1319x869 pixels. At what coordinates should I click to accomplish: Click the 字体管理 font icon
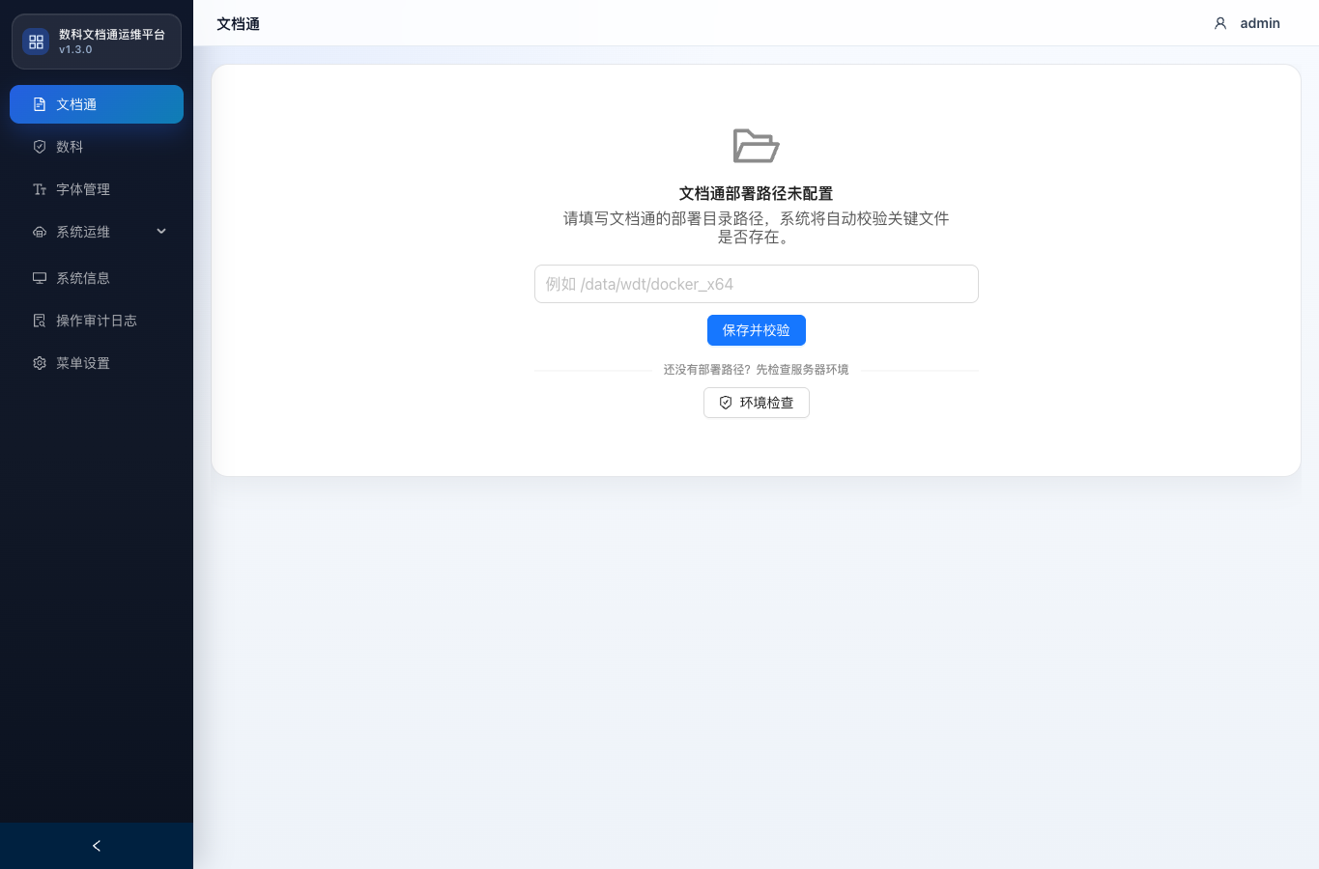[40, 189]
